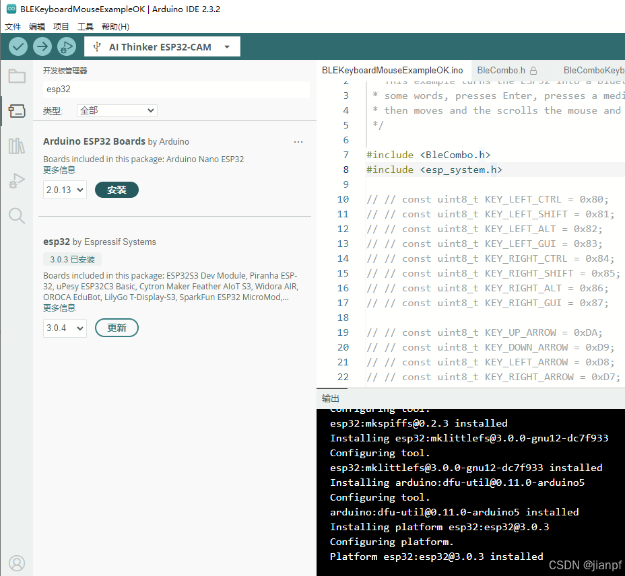Open the AI Thinker ESP32-CAM board selector dropdown
This screenshot has height=576, width=625.
162,46
